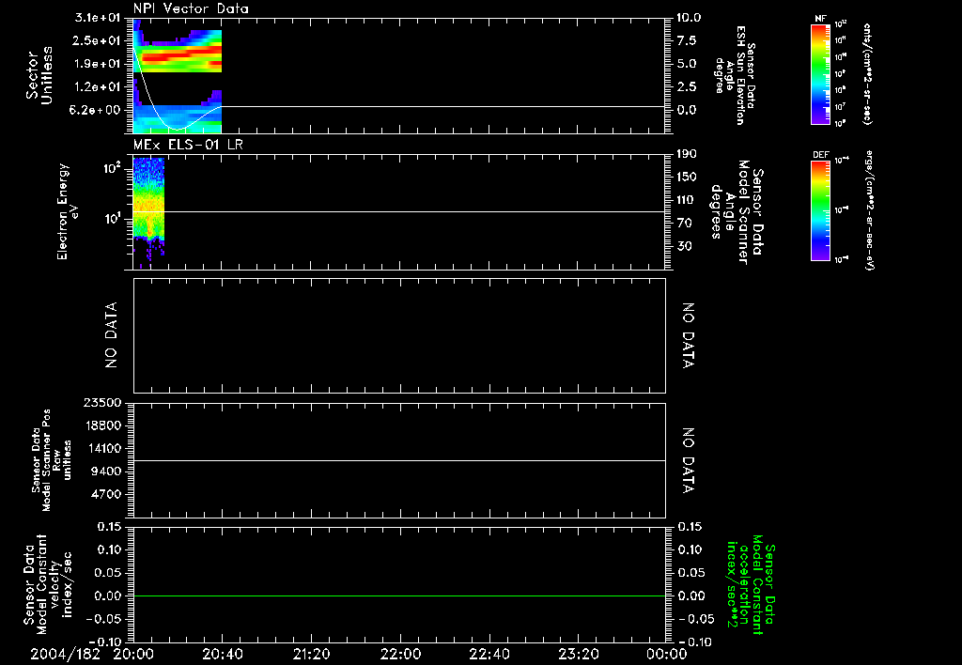Select the NPI Vector Data panel title
962x665 pixels.
(x=191, y=8)
